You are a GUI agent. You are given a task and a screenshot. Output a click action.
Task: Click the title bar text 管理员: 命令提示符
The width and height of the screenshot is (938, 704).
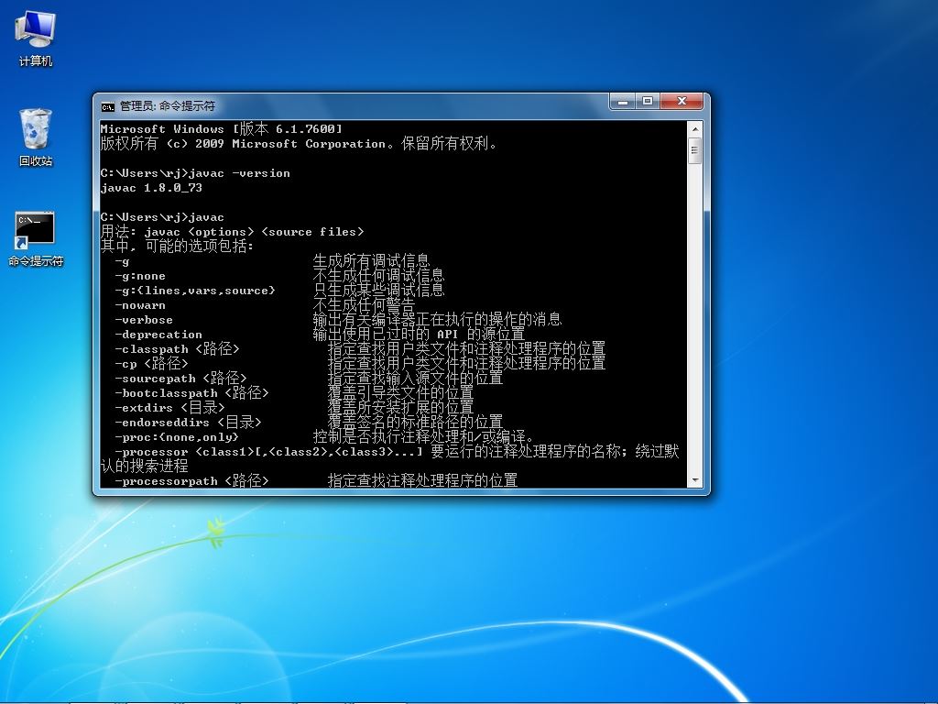coord(168,106)
